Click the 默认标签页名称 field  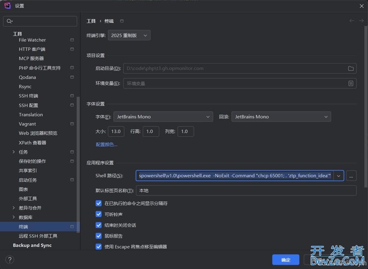246,190
